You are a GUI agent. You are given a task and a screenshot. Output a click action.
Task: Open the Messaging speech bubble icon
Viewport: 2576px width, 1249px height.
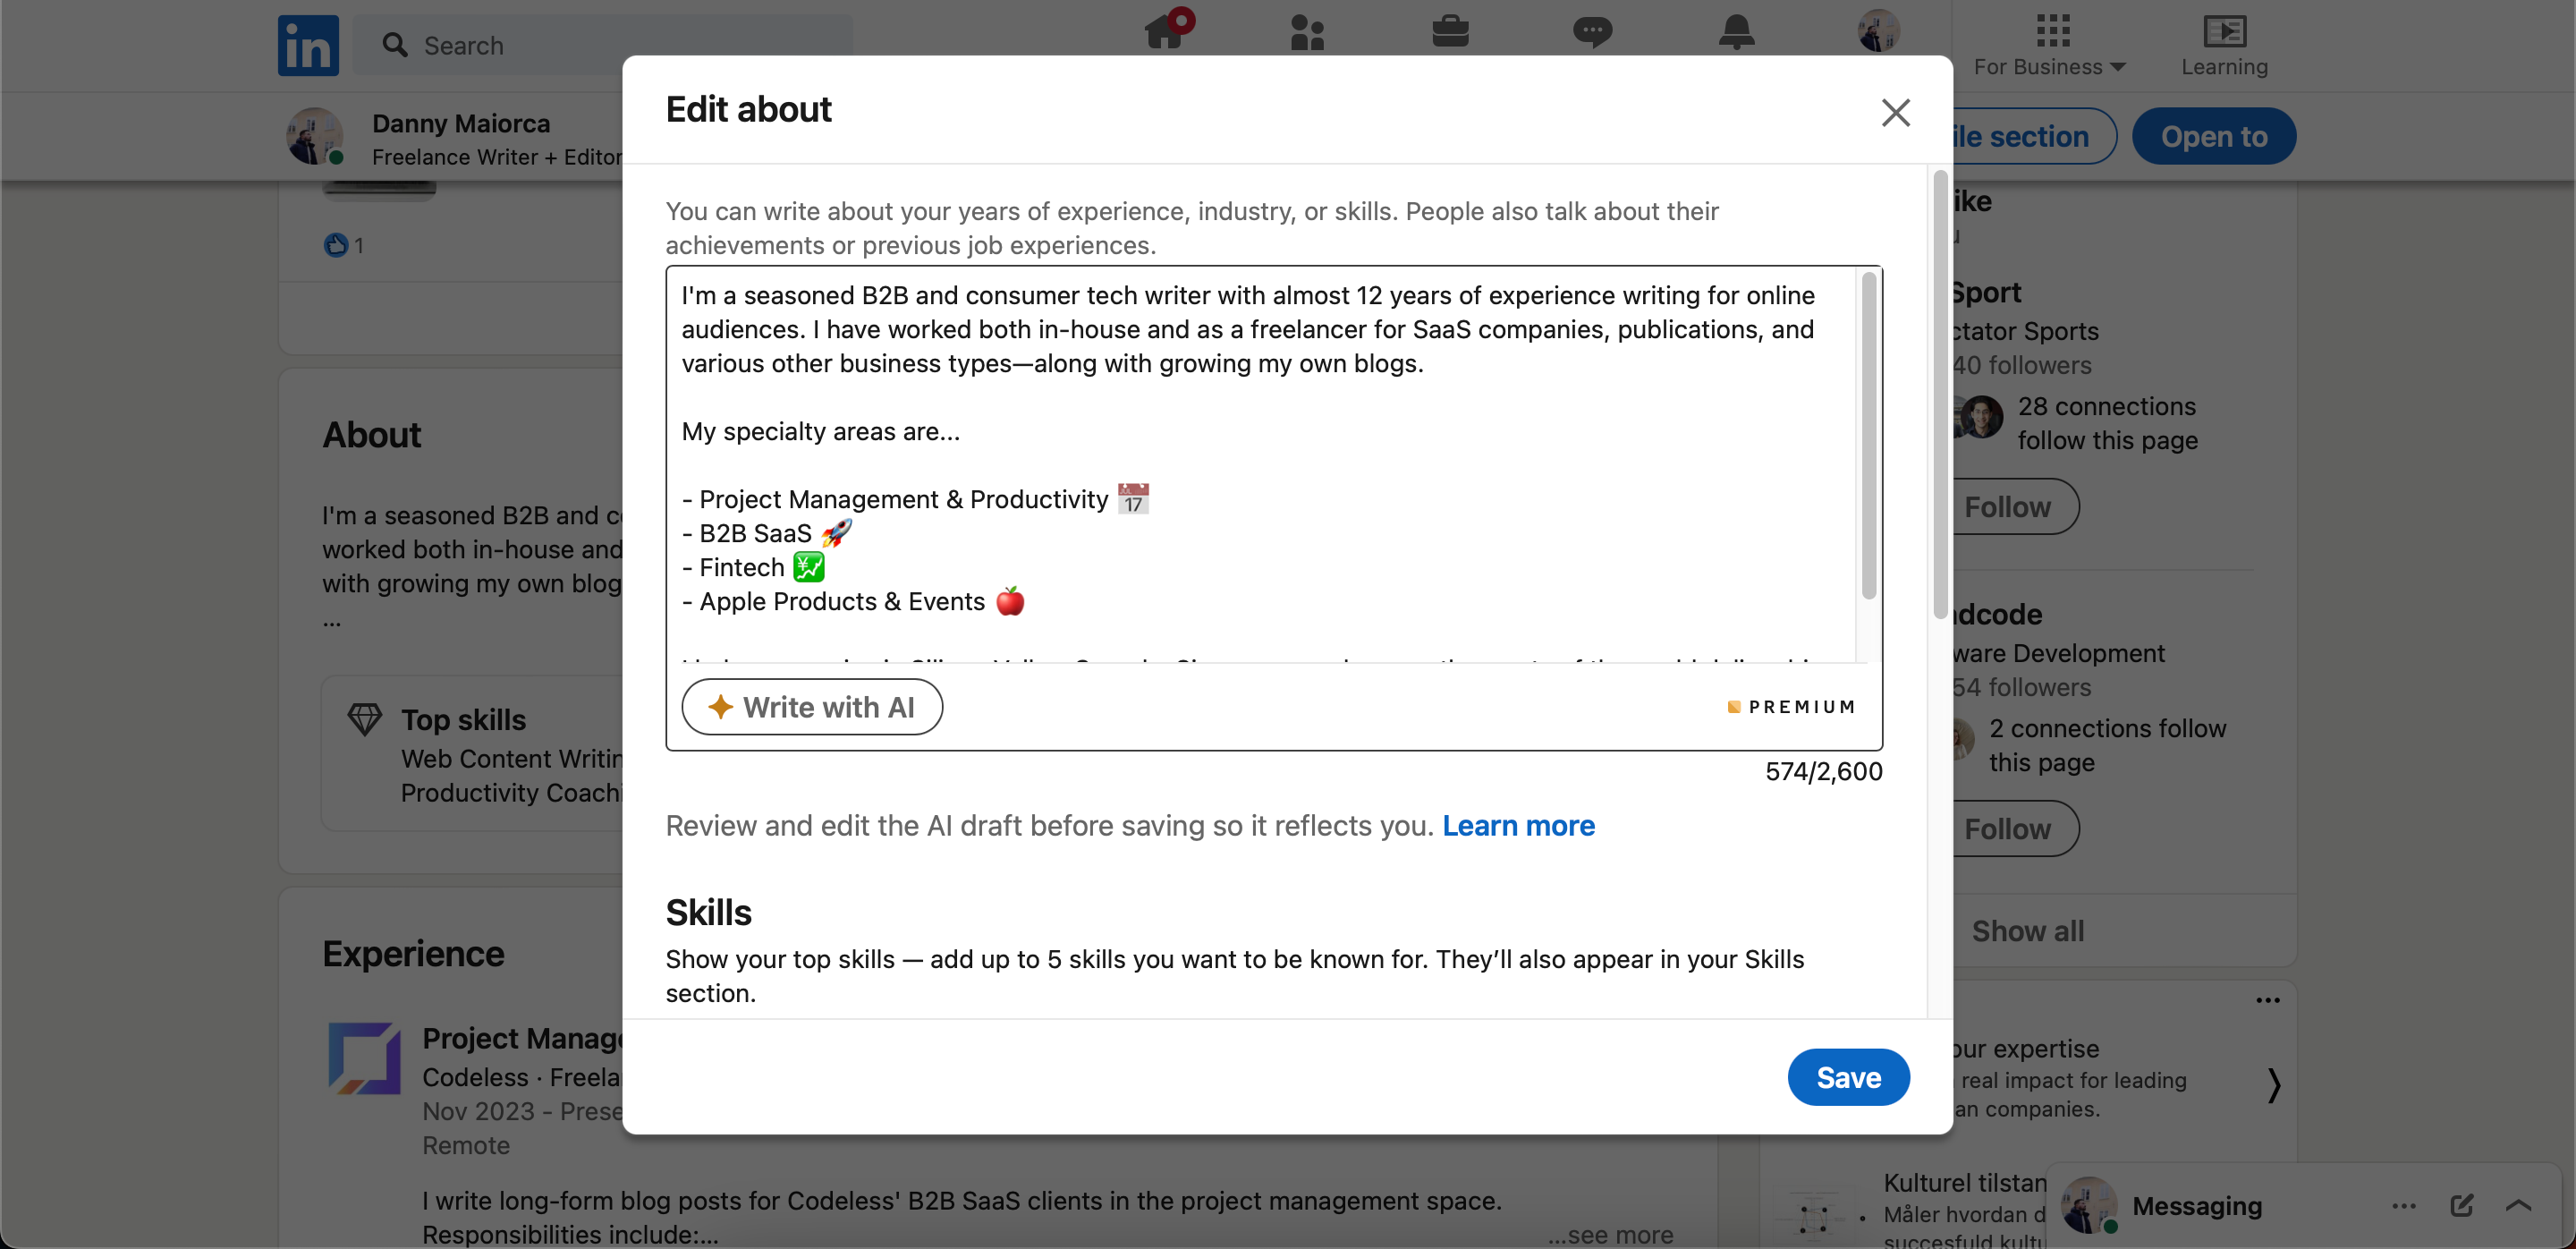click(x=1592, y=32)
